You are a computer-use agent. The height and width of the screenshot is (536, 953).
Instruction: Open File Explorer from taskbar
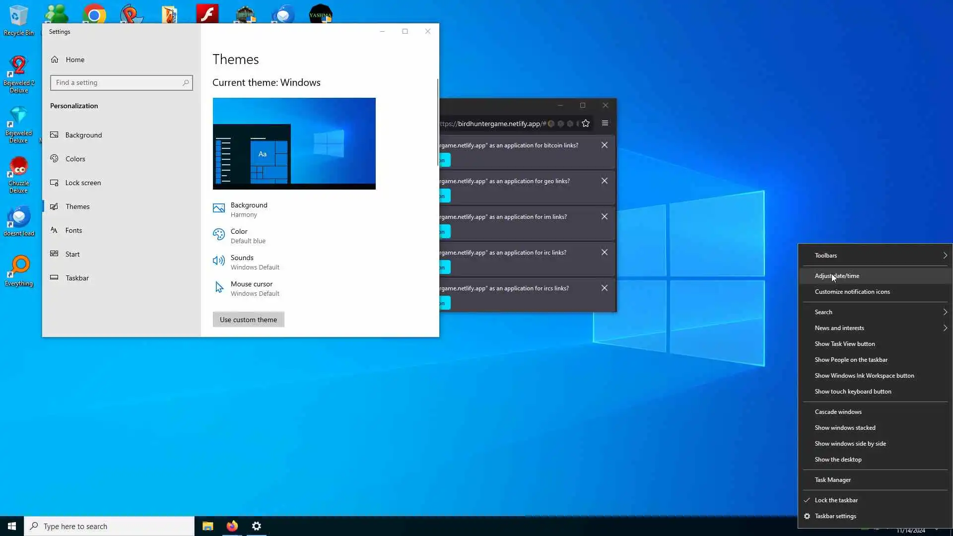click(207, 526)
